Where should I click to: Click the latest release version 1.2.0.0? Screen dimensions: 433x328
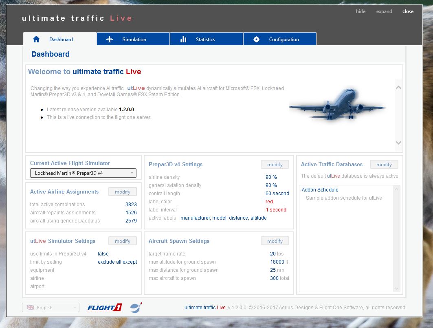(126, 110)
